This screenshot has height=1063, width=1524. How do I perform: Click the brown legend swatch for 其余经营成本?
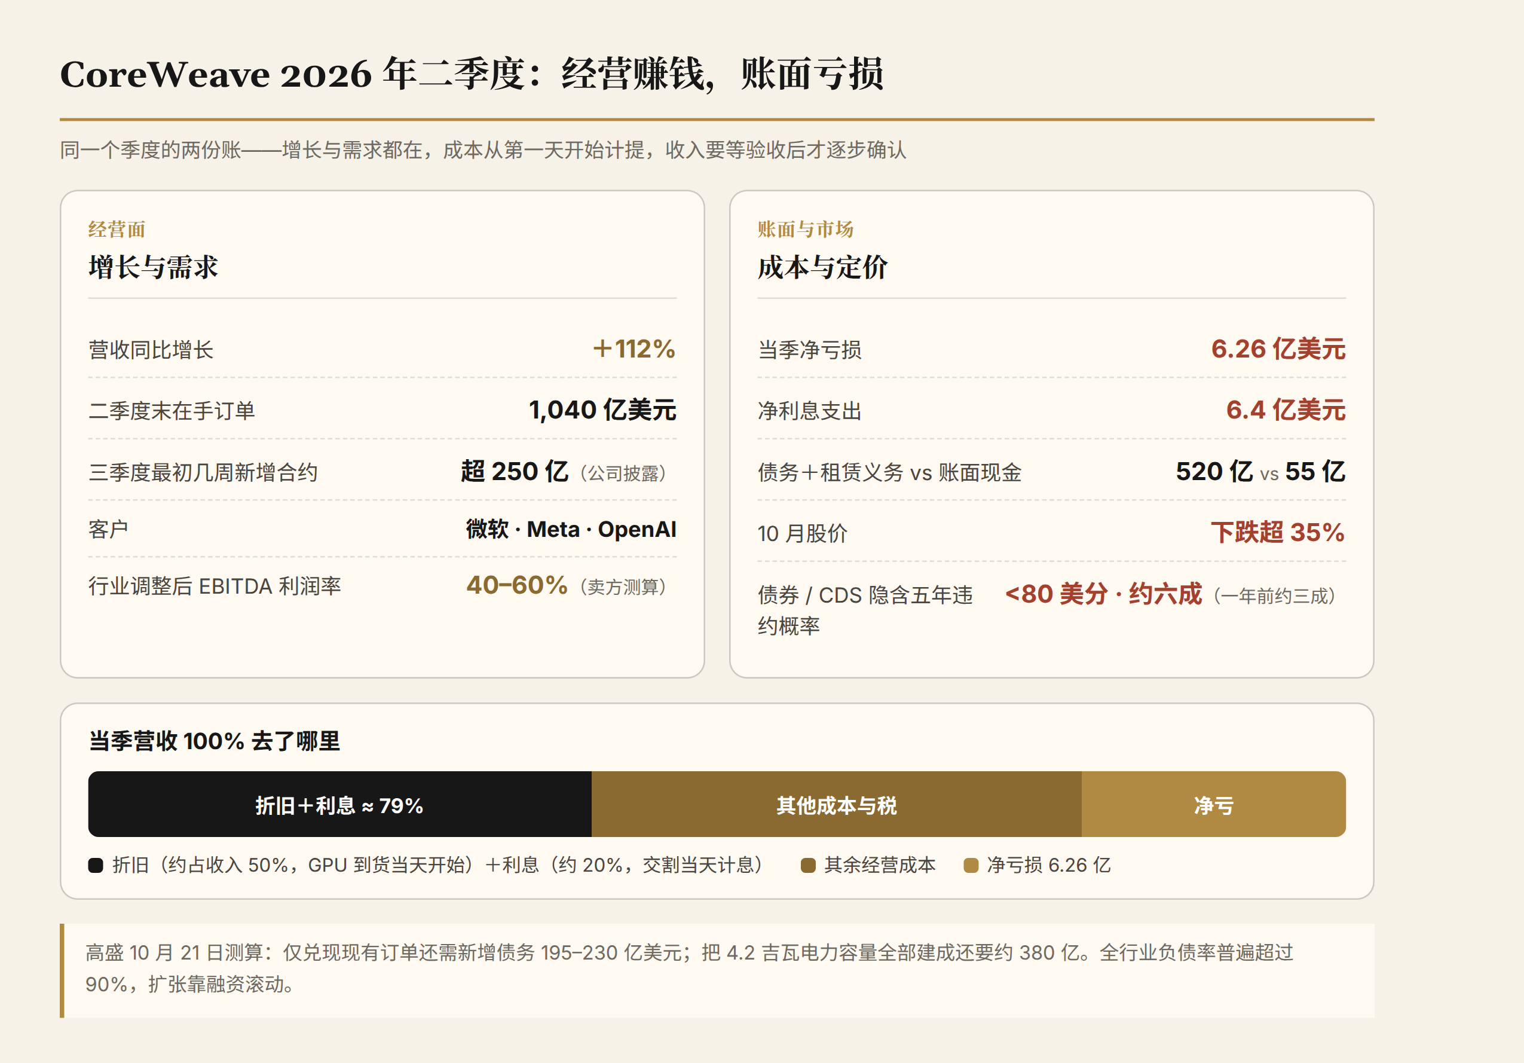tap(808, 865)
